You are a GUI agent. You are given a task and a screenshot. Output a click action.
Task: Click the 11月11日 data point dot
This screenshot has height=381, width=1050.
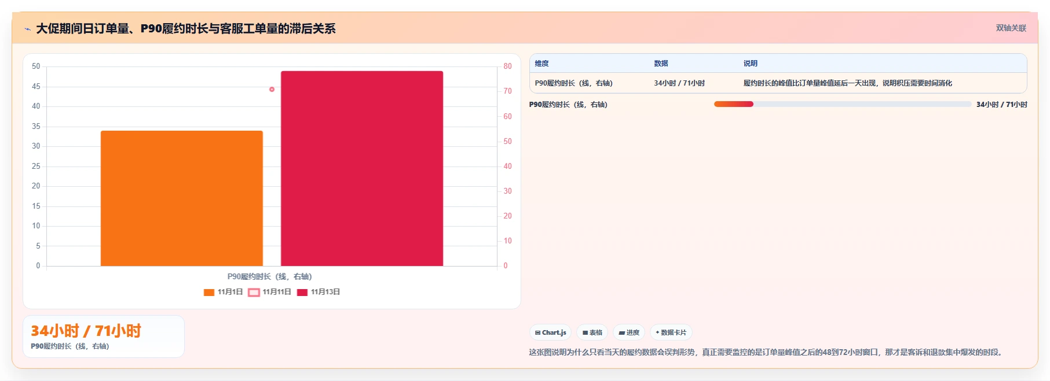click(272, 89)
